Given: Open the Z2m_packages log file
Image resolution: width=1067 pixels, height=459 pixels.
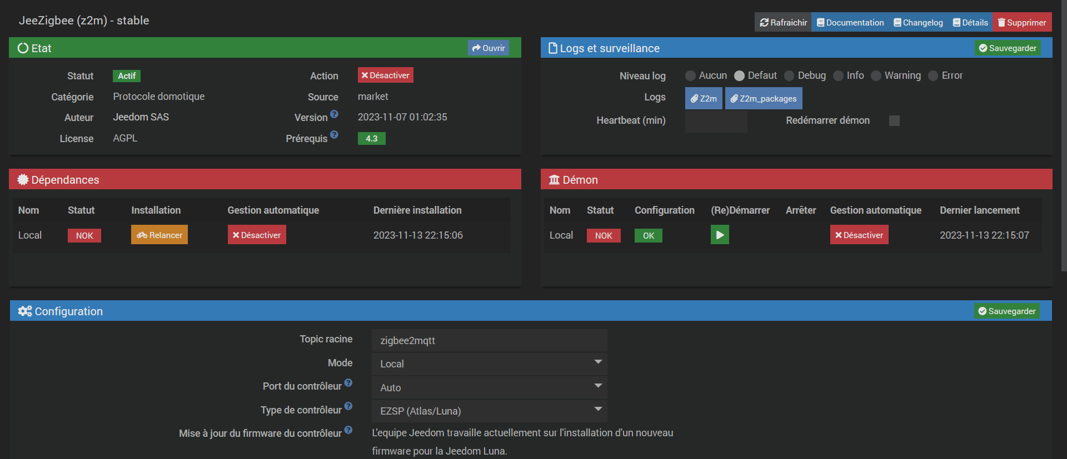Looking at the screenshot, I should click(763, 99).
